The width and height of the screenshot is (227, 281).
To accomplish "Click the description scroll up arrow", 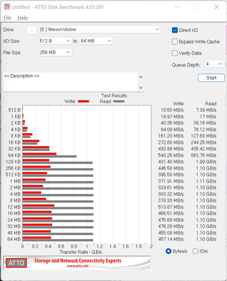I will (x=141, y=77).
